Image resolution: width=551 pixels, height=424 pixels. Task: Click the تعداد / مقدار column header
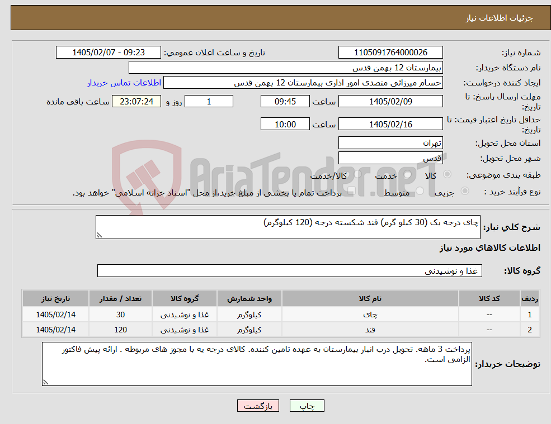[120, 299]
